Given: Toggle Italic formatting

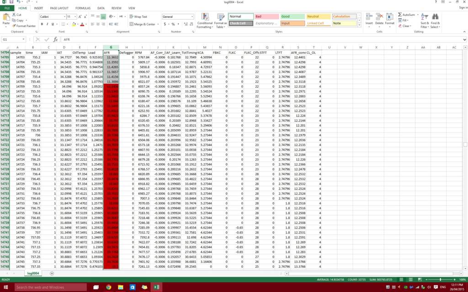Looking at the screenshot, I should [x=47, y=24].
